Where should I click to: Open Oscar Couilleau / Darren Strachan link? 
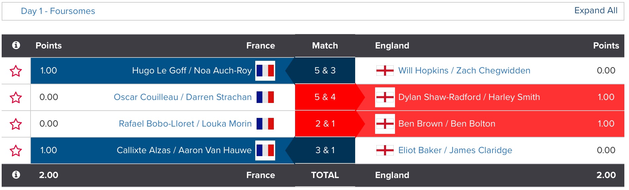(x=183, y=97)
